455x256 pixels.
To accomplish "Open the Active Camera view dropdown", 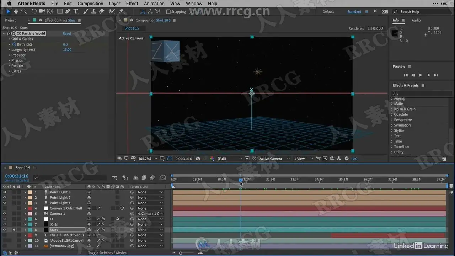I will click(274, 159).
